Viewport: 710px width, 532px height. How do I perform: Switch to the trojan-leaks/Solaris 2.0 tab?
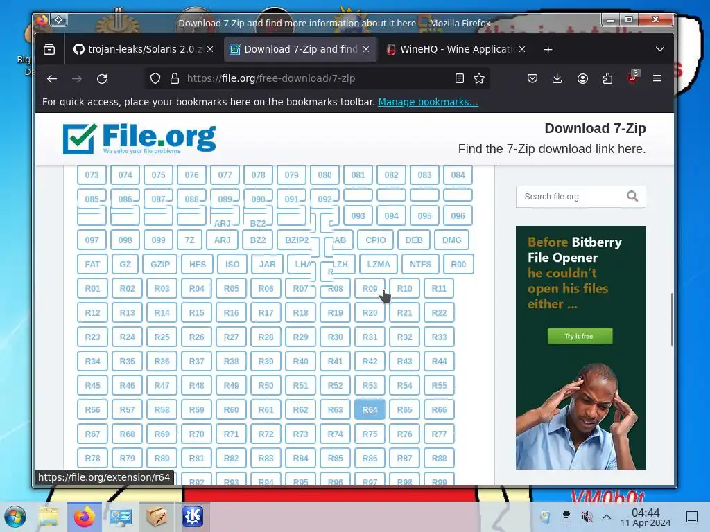143,49
